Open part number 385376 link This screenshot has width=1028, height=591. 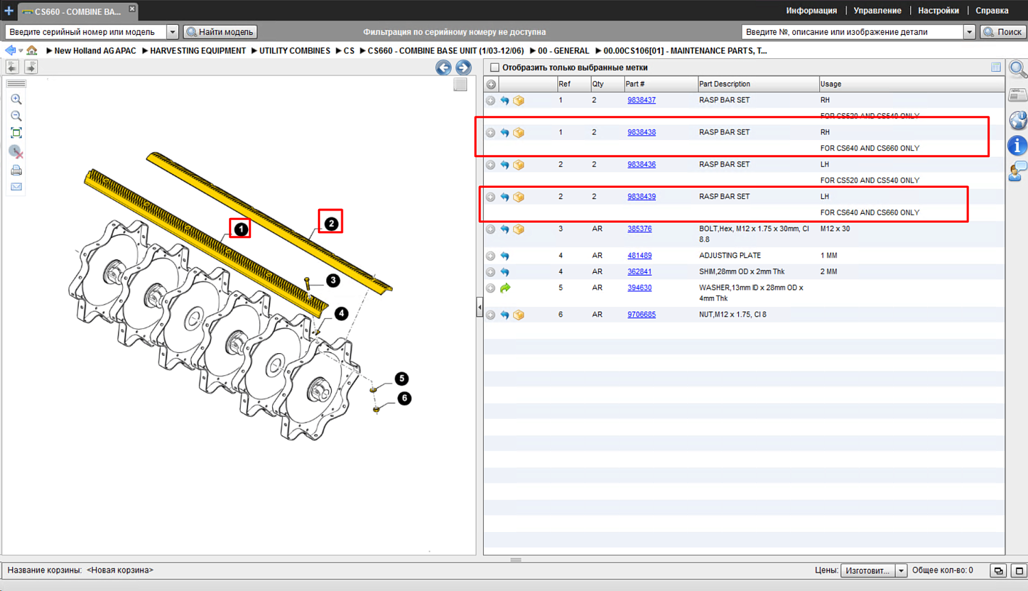click(x=639, y=229)
